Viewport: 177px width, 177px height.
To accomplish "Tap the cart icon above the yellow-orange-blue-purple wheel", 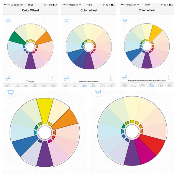I will coord(10,93).
